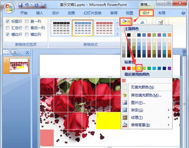
Task: Apply the blue table style
Action: tap(83, 28)
